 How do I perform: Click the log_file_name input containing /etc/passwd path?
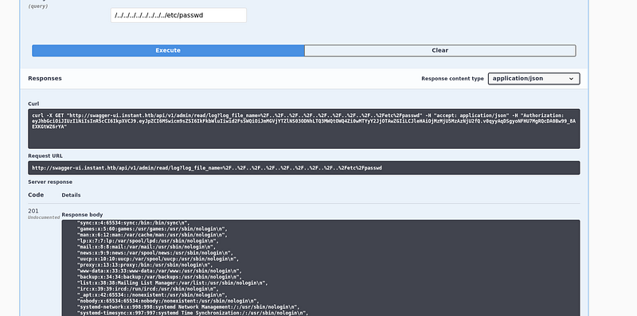click(178, 15)
